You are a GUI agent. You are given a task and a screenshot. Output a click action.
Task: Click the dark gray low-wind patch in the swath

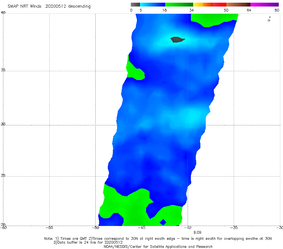coord(177,39)
